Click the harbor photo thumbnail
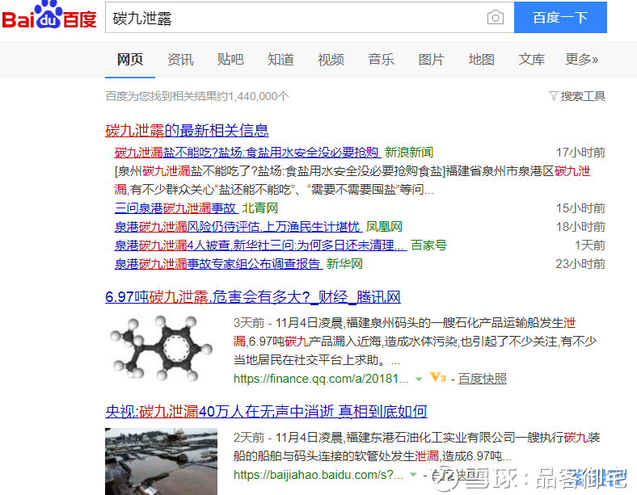The width and height of the screenshot is (637, 495). [x=162, y=461]
